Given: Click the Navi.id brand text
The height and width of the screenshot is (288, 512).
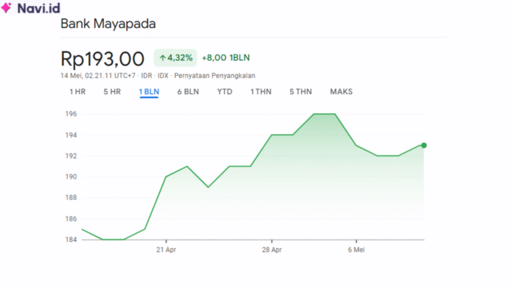Looking at the screenshot, I should (x=39, y=8).
